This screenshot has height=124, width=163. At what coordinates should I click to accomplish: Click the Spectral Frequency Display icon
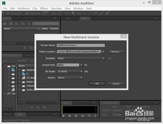[x=54, y=13]
